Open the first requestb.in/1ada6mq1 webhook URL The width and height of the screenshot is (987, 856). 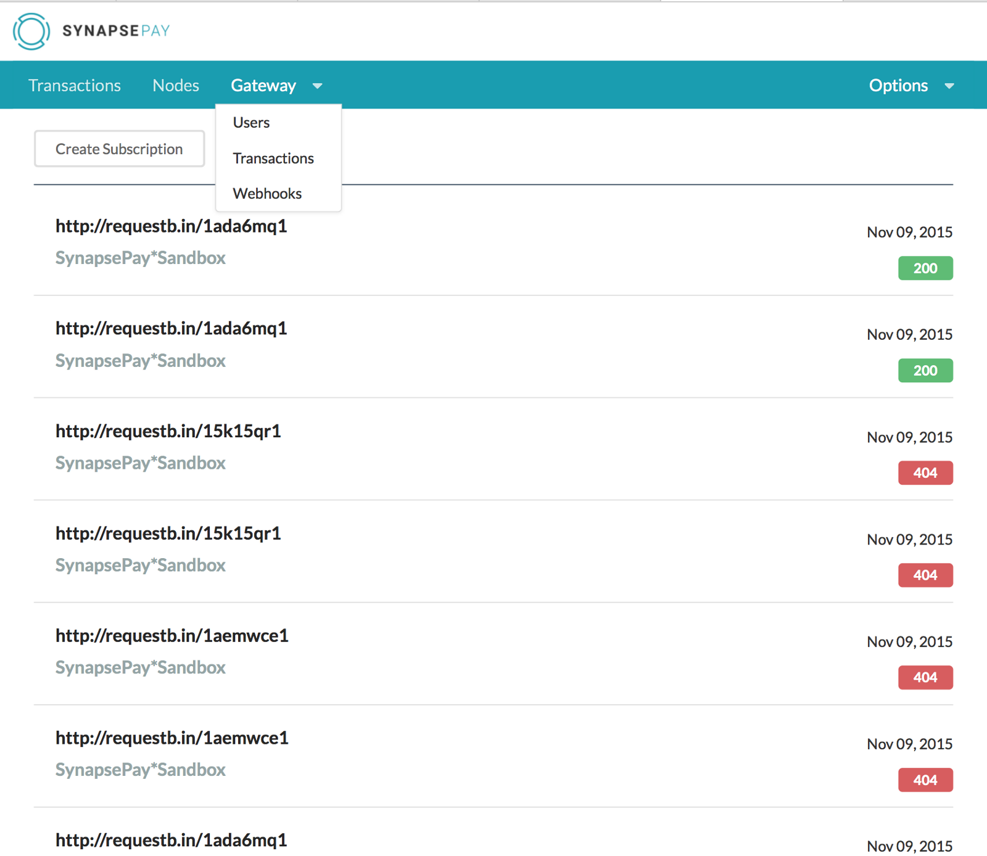171,226
